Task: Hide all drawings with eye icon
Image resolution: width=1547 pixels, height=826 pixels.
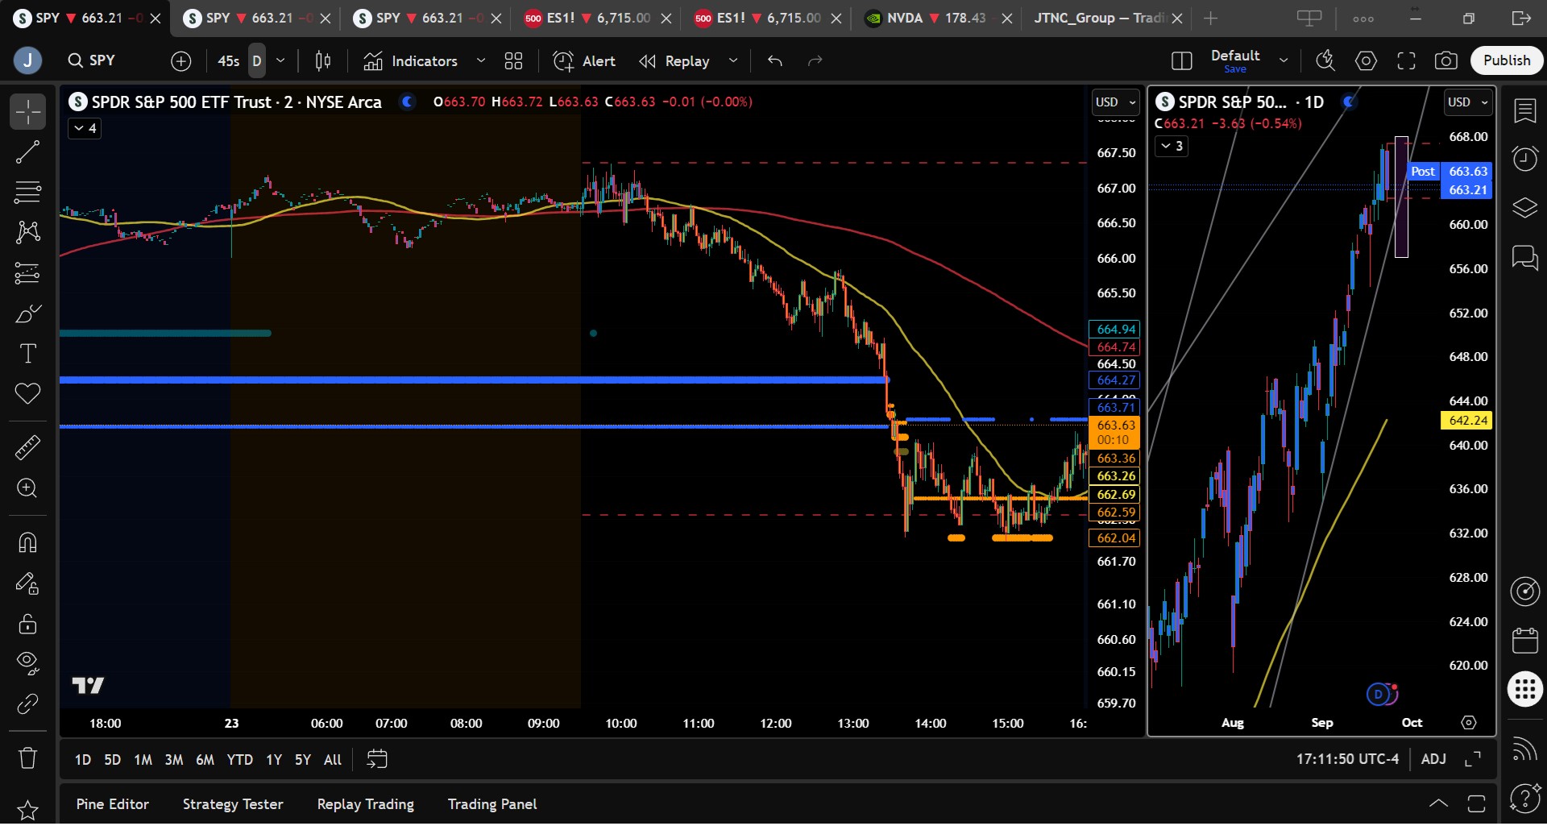Action: (27, 663)
